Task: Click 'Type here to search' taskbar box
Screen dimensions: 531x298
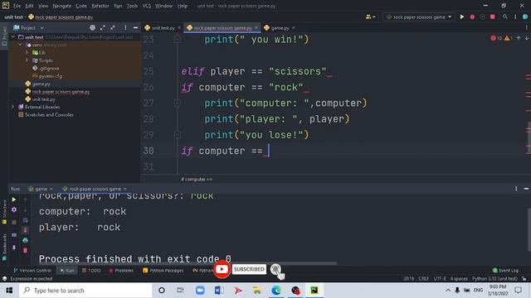Action: coord(85,291)
